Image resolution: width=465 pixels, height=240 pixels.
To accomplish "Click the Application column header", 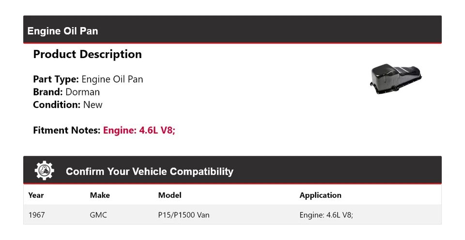I will 320,195.
